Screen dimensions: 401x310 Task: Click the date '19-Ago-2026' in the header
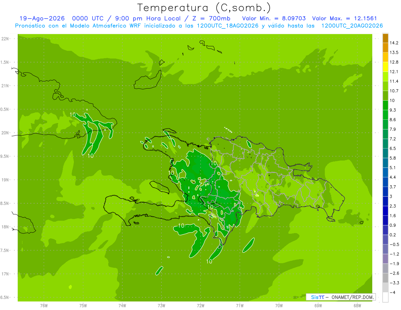42,19
